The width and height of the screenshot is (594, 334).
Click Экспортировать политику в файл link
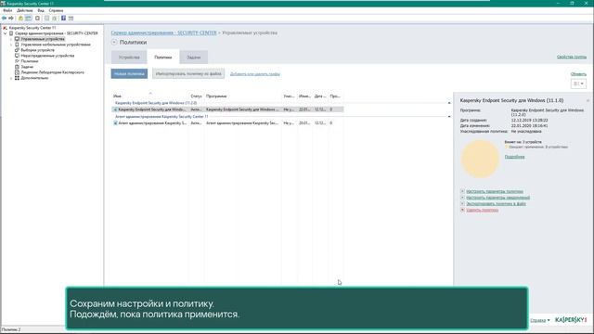tap(496, 204)
